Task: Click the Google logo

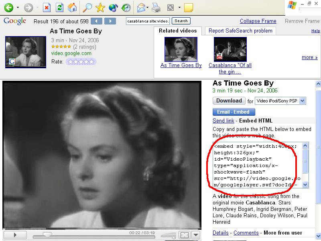Action: pyautogui.click(x=15, y=21)
